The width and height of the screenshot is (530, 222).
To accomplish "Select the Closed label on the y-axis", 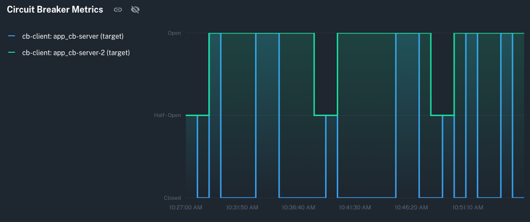I will point(172,198).
